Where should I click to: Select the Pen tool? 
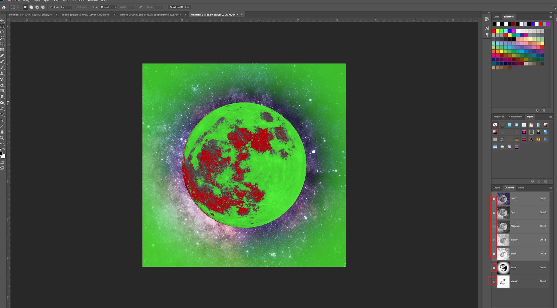click(2, 109)
